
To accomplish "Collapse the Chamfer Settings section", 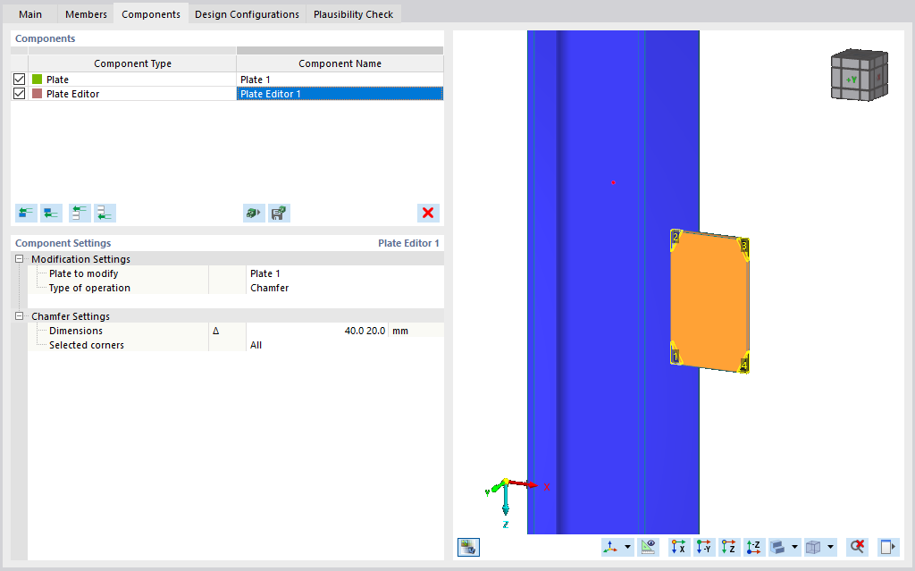I will click(x=19, y=315).
